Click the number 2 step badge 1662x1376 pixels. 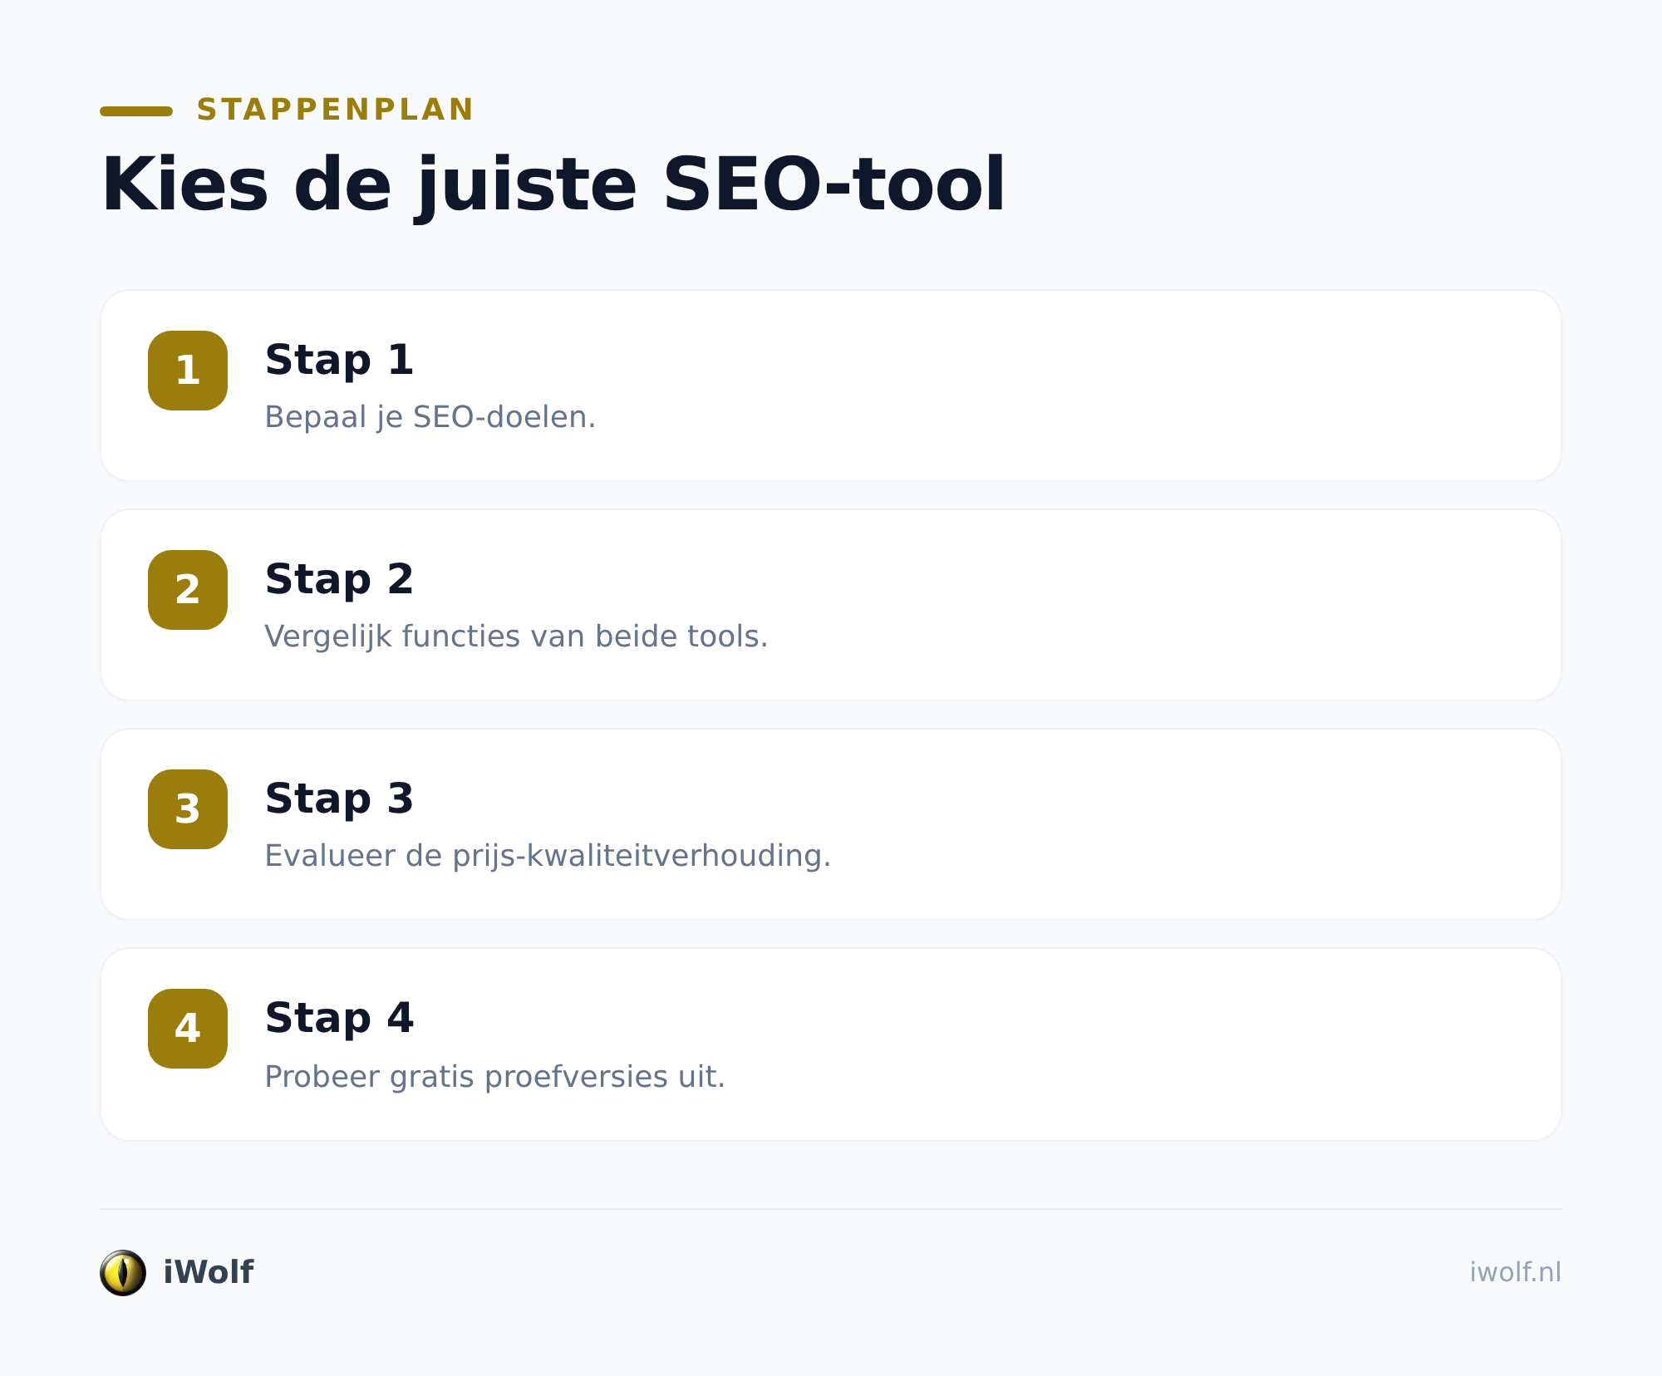click(x=188, y=590)
